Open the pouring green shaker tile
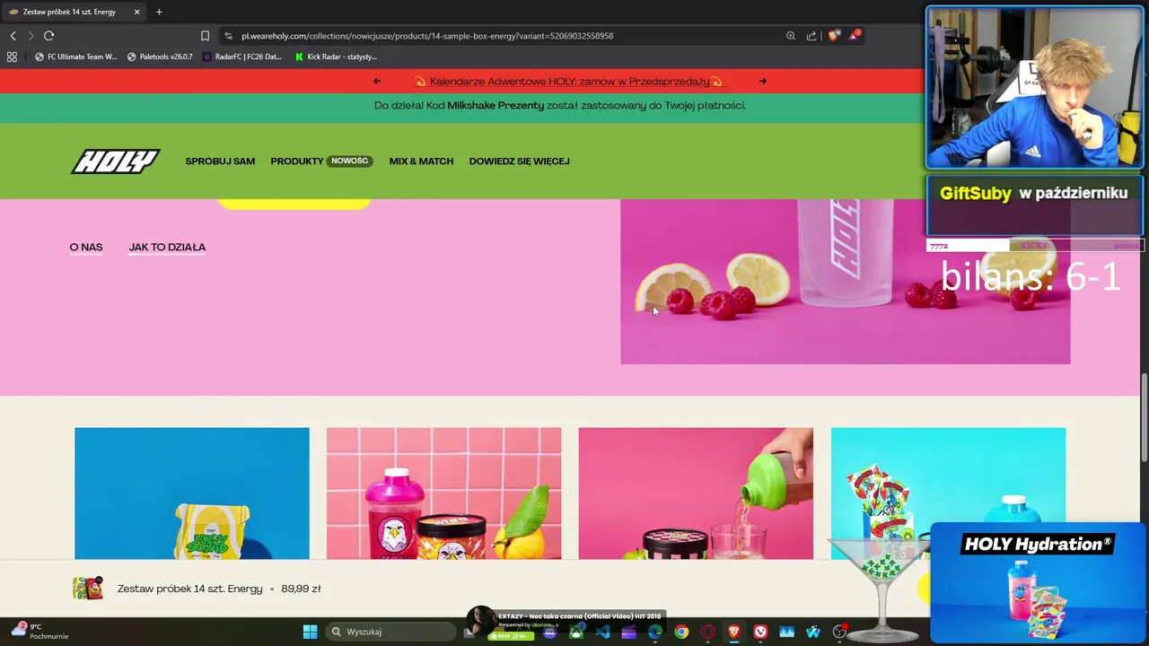Viewport: 1149px width, 646px height. click(696, 493)
